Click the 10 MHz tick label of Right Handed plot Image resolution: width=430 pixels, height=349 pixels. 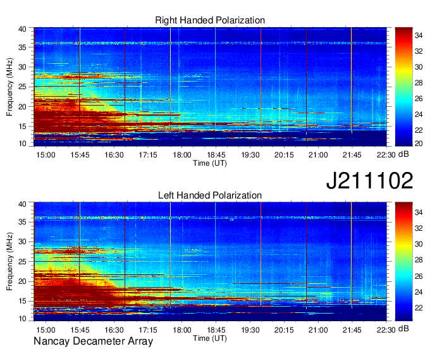coord(22,144)
